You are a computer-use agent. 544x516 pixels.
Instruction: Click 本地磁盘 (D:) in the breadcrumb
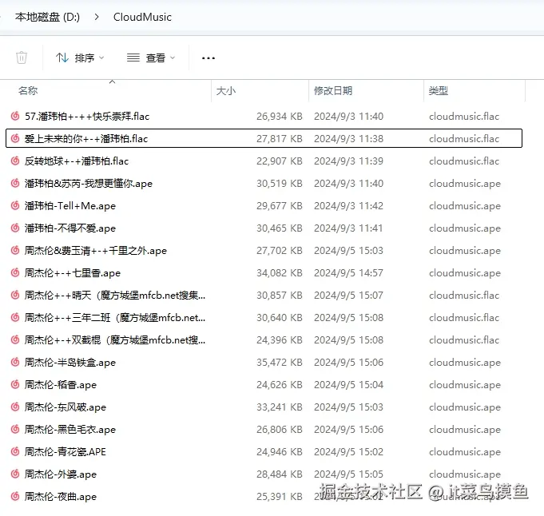(x=48, y=17)
